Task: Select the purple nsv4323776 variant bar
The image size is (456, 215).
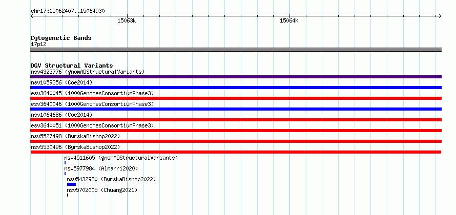Action: pos(236,77)
